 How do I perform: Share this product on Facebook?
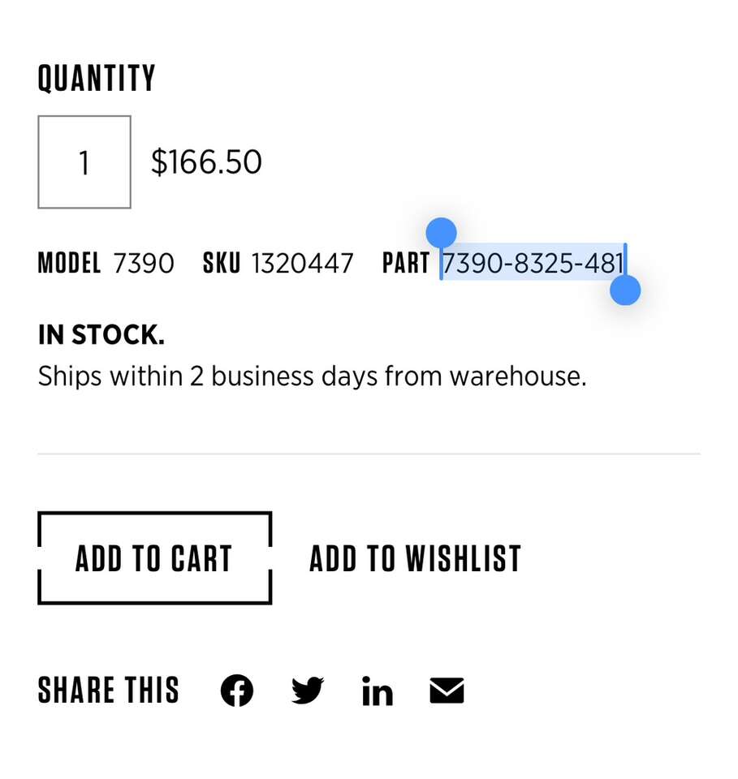(x=237, y=691)
